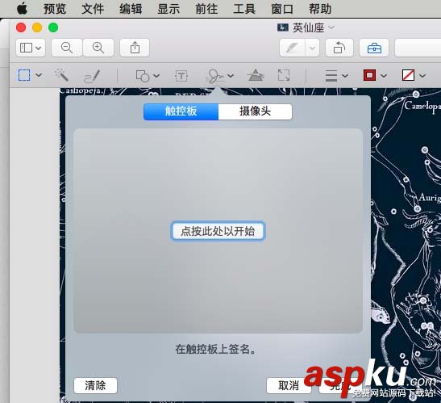This screenshot has width=441, height=403.
Task: Expand border color dropdown arrow
Action: 384,76
